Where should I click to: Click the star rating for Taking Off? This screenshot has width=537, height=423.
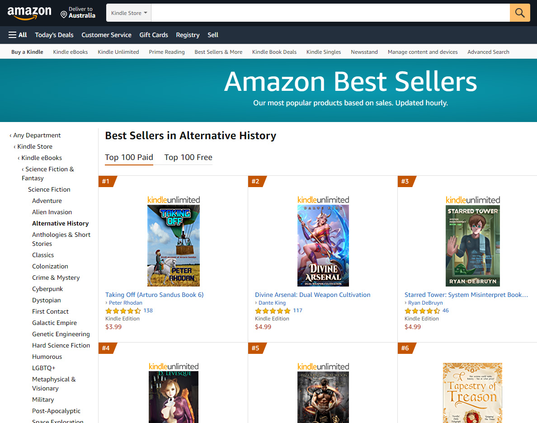tap(123, 311)
